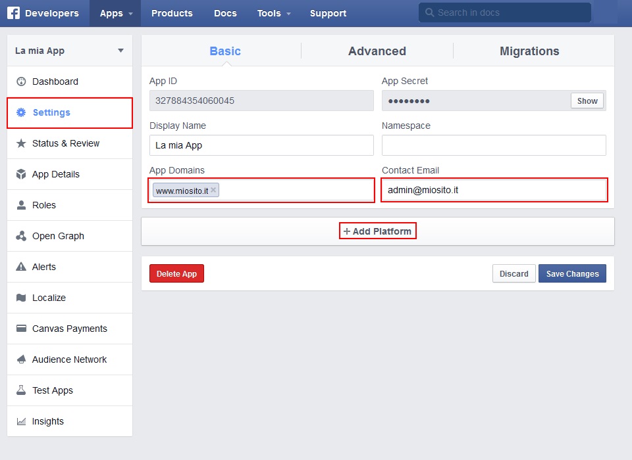Click the Dashboard gauge icon
The width and height of the screenshot is (632, 460).
pyautogui.click(x=21, y=81)
